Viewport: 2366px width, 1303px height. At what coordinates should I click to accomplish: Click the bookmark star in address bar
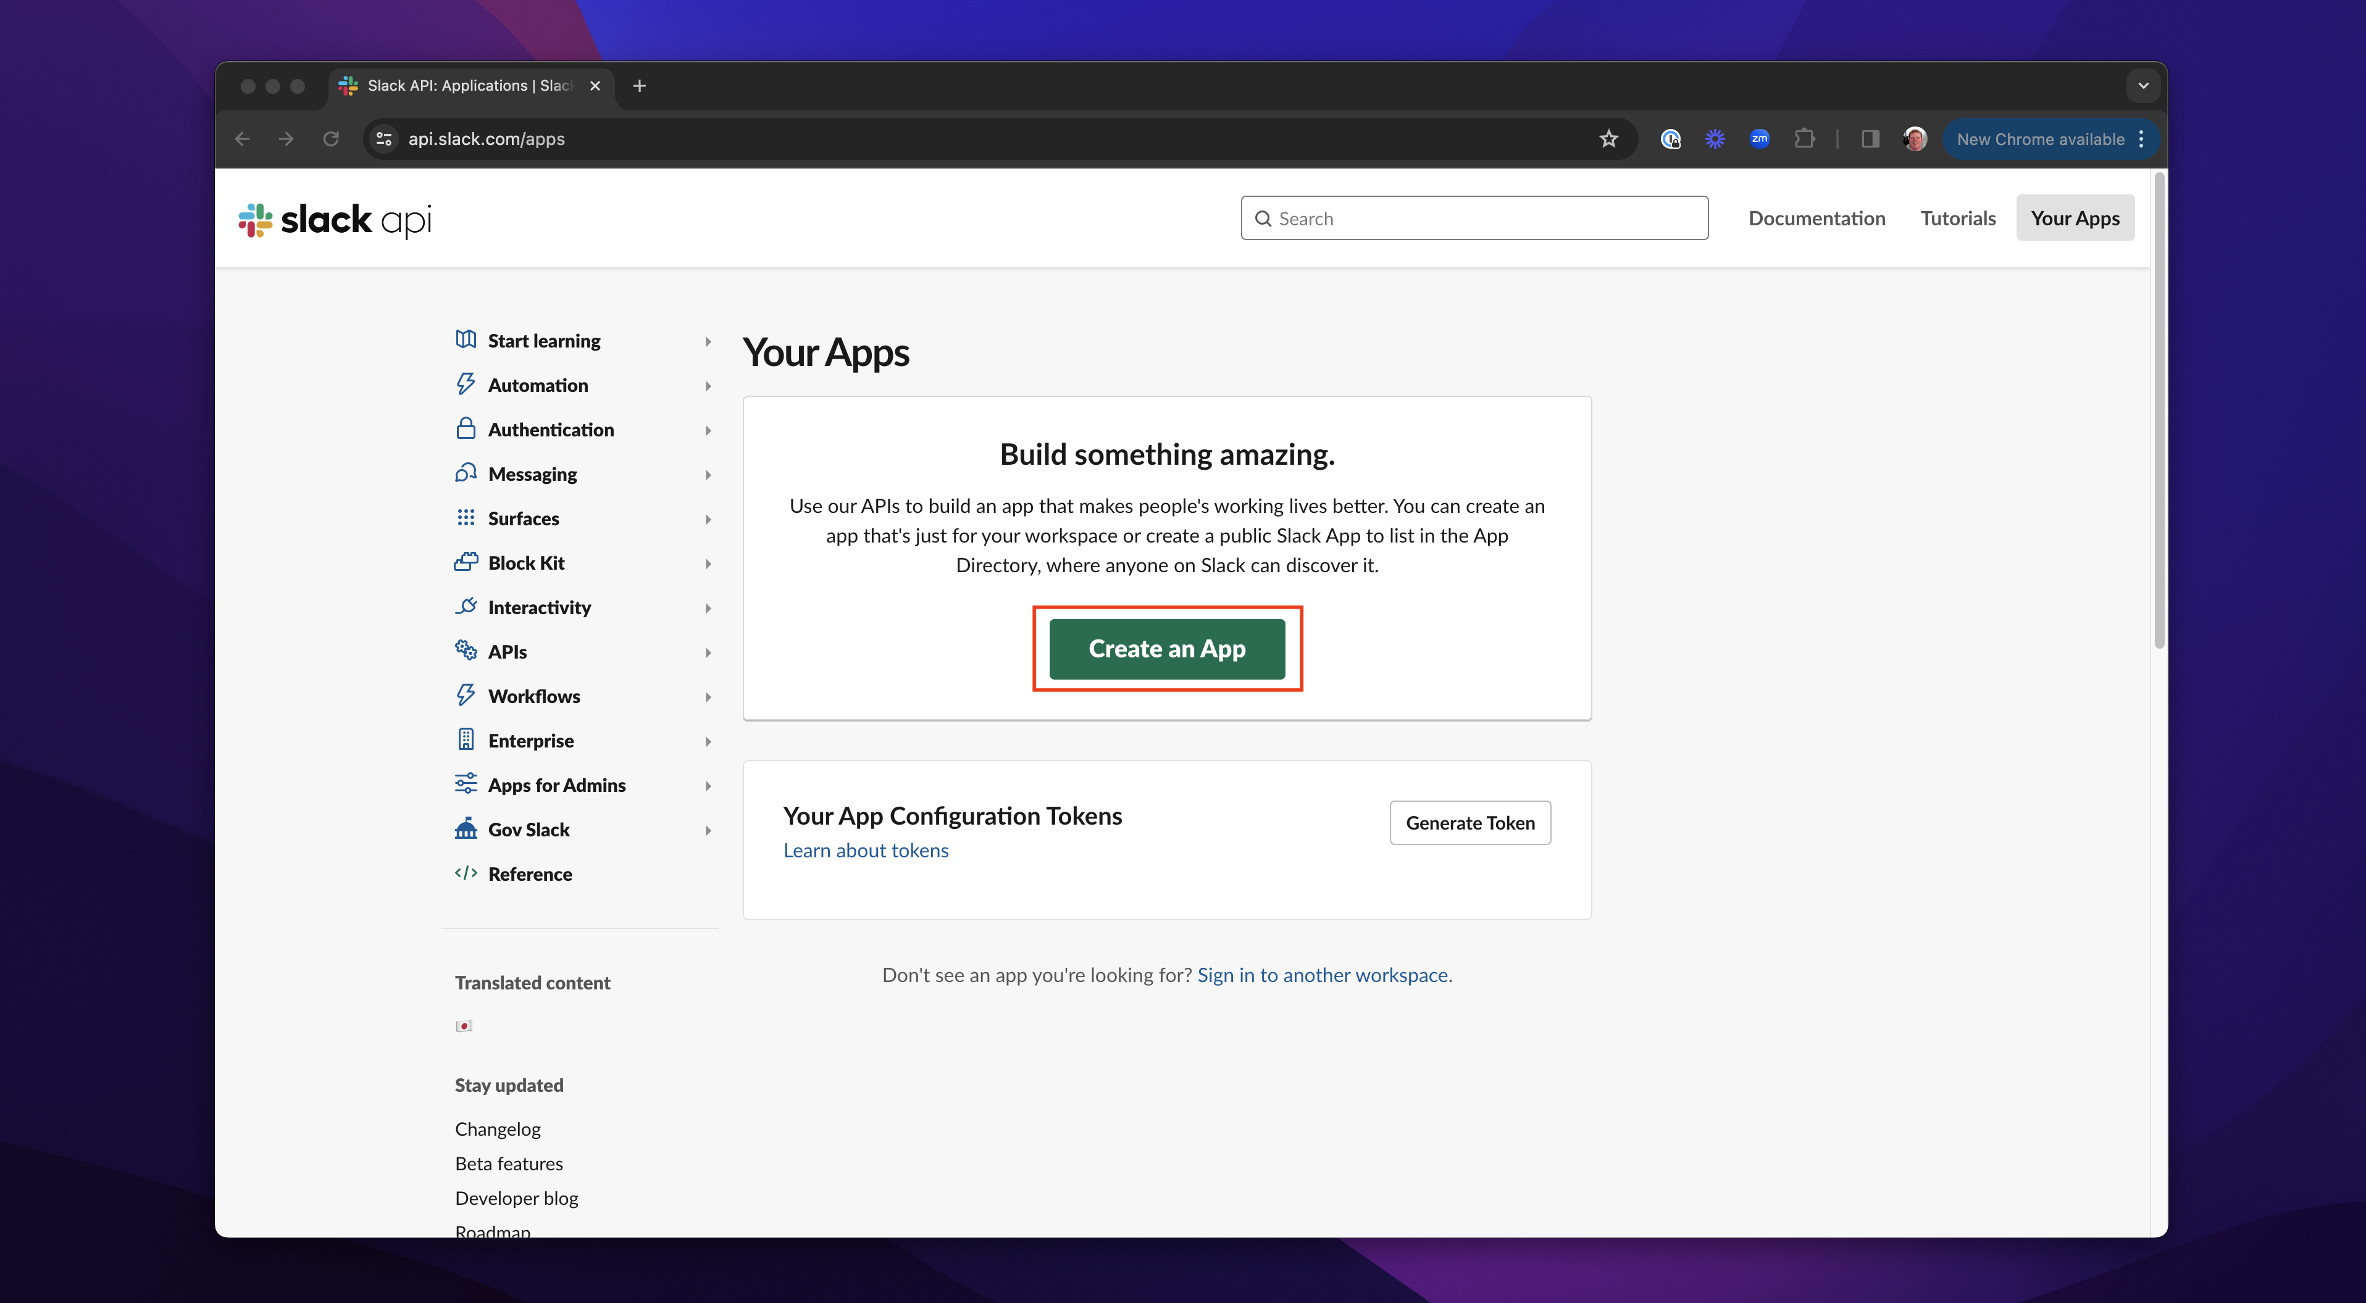pos(1608,139)
